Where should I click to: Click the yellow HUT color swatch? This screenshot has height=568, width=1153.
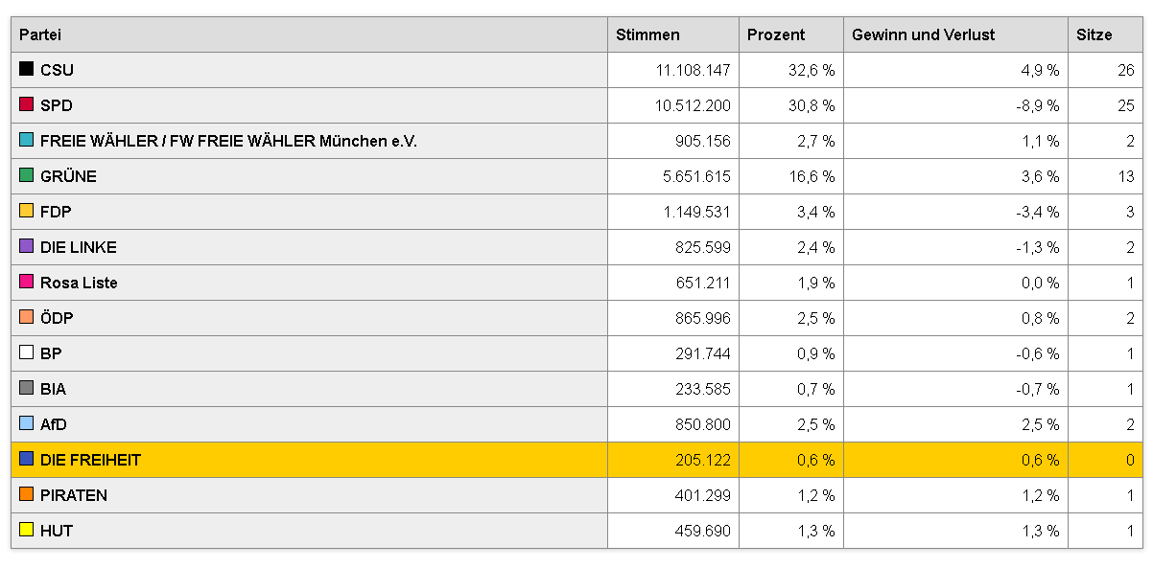[27, 530]
